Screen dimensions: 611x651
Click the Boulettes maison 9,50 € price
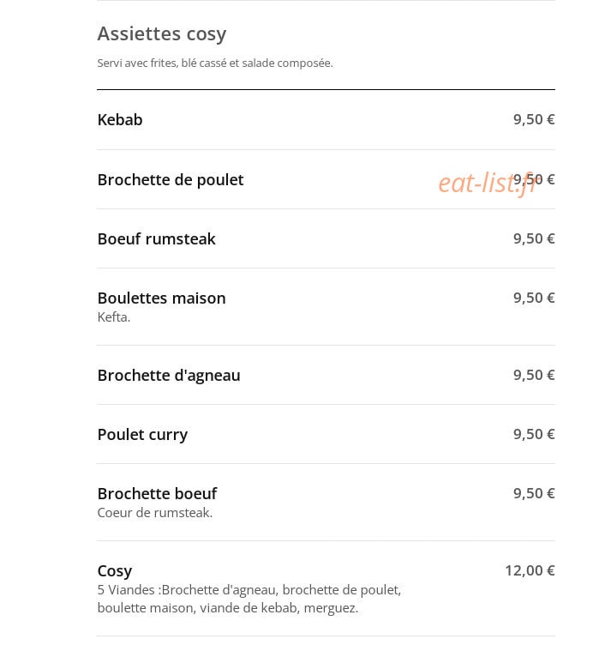click(x=534, y=298)
